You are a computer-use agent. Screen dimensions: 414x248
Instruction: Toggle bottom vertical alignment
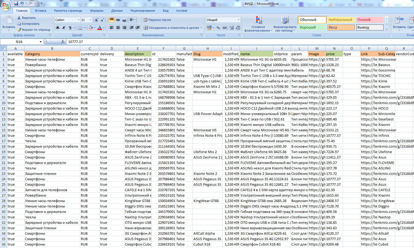coord(124,20)
